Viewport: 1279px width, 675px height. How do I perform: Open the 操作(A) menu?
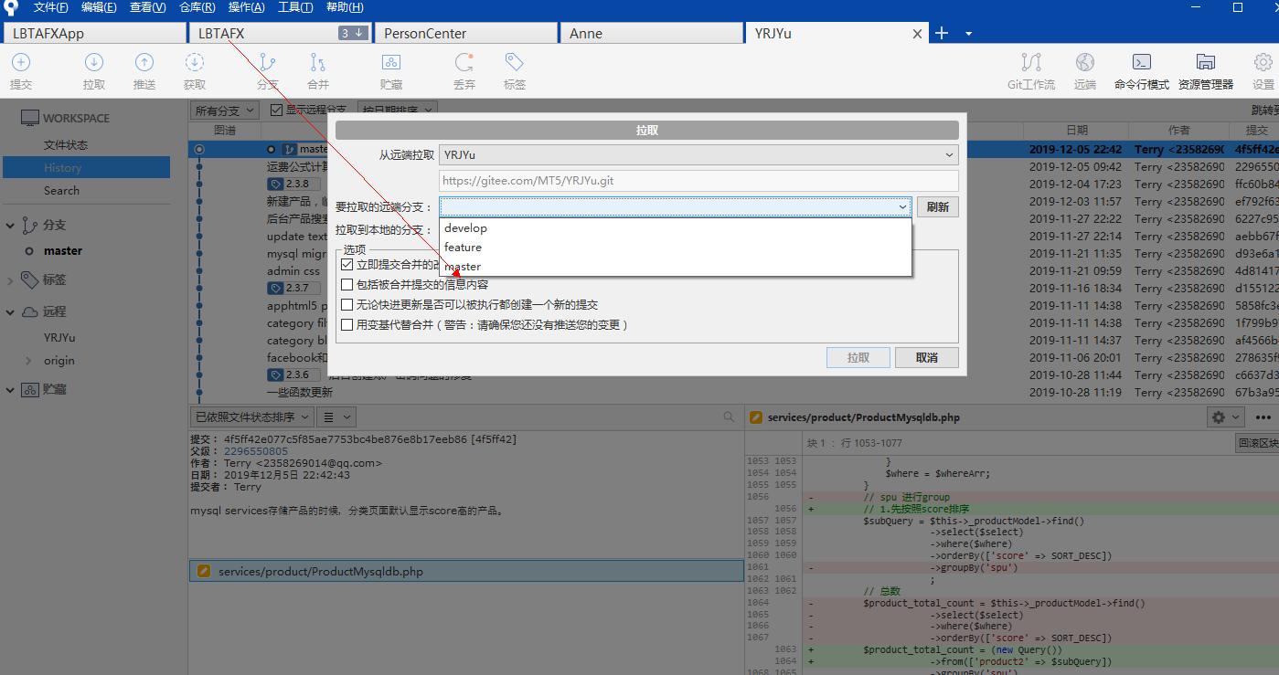tap(246, 7)
